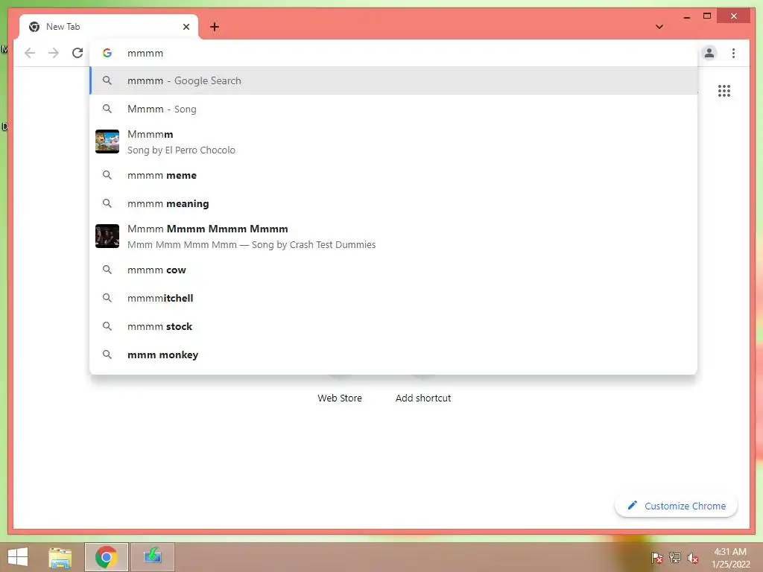This screenshot has width=763, height=572.
Task: Click the Customize Chrome button
Action: pos(677,506)
